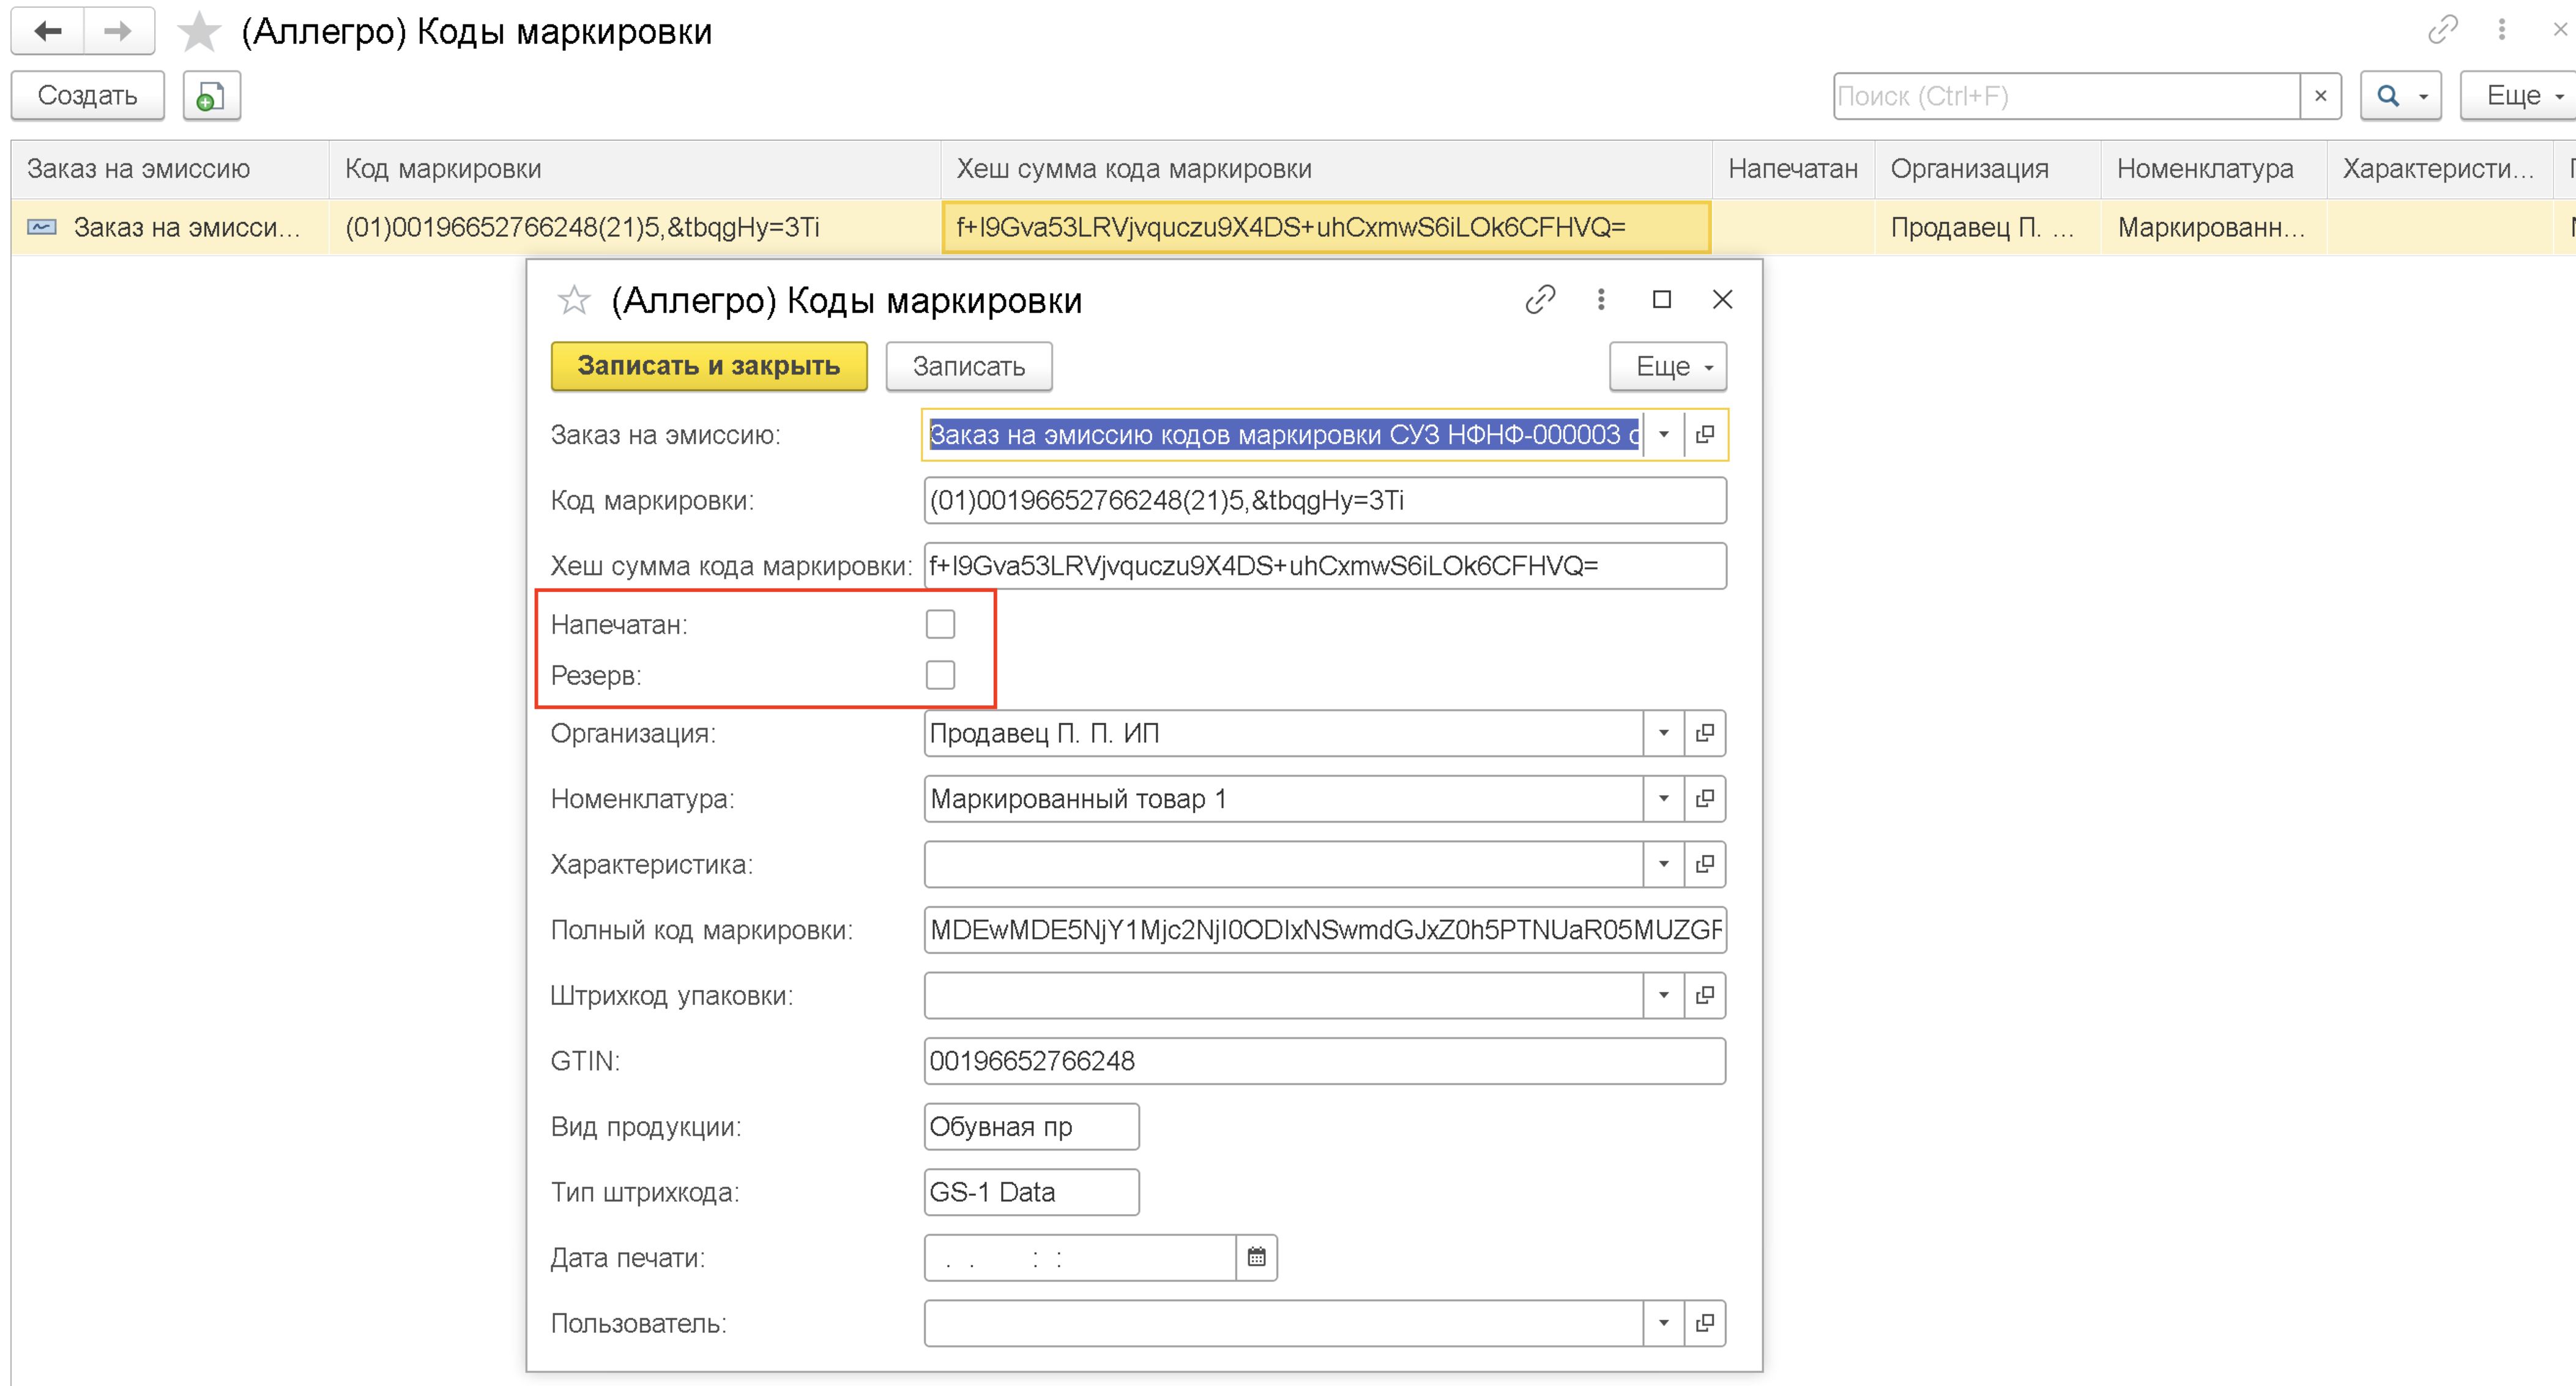Click into GTIN input field
2576x1386 pixels.
coord(1325,1061)
